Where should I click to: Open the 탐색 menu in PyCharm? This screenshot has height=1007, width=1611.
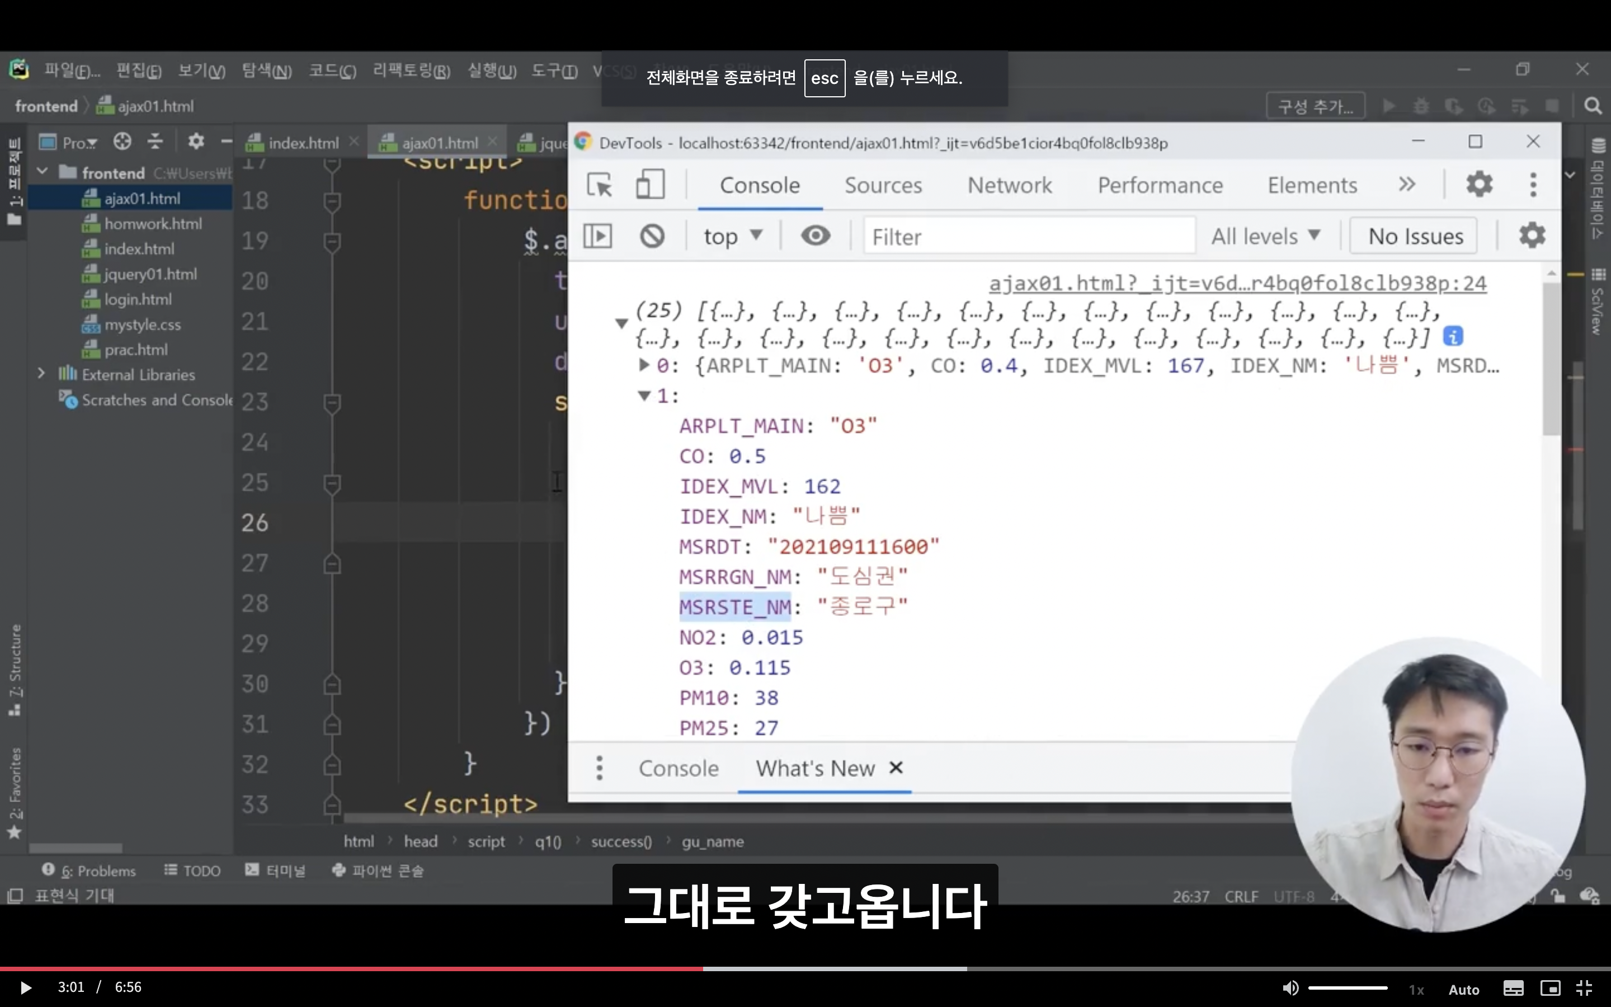[266, 70]
